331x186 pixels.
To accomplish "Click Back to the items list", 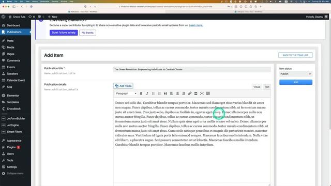I will (295, 55).
